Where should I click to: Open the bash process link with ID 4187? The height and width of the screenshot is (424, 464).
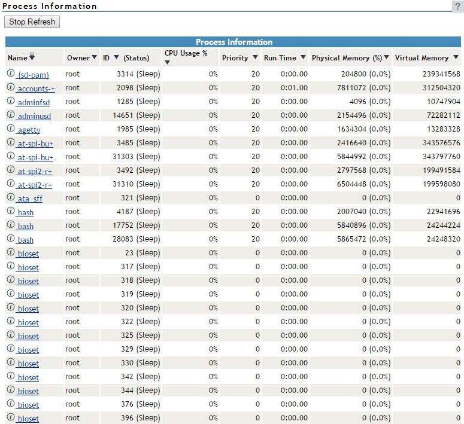pyautogui.click(x=25, y=212)
